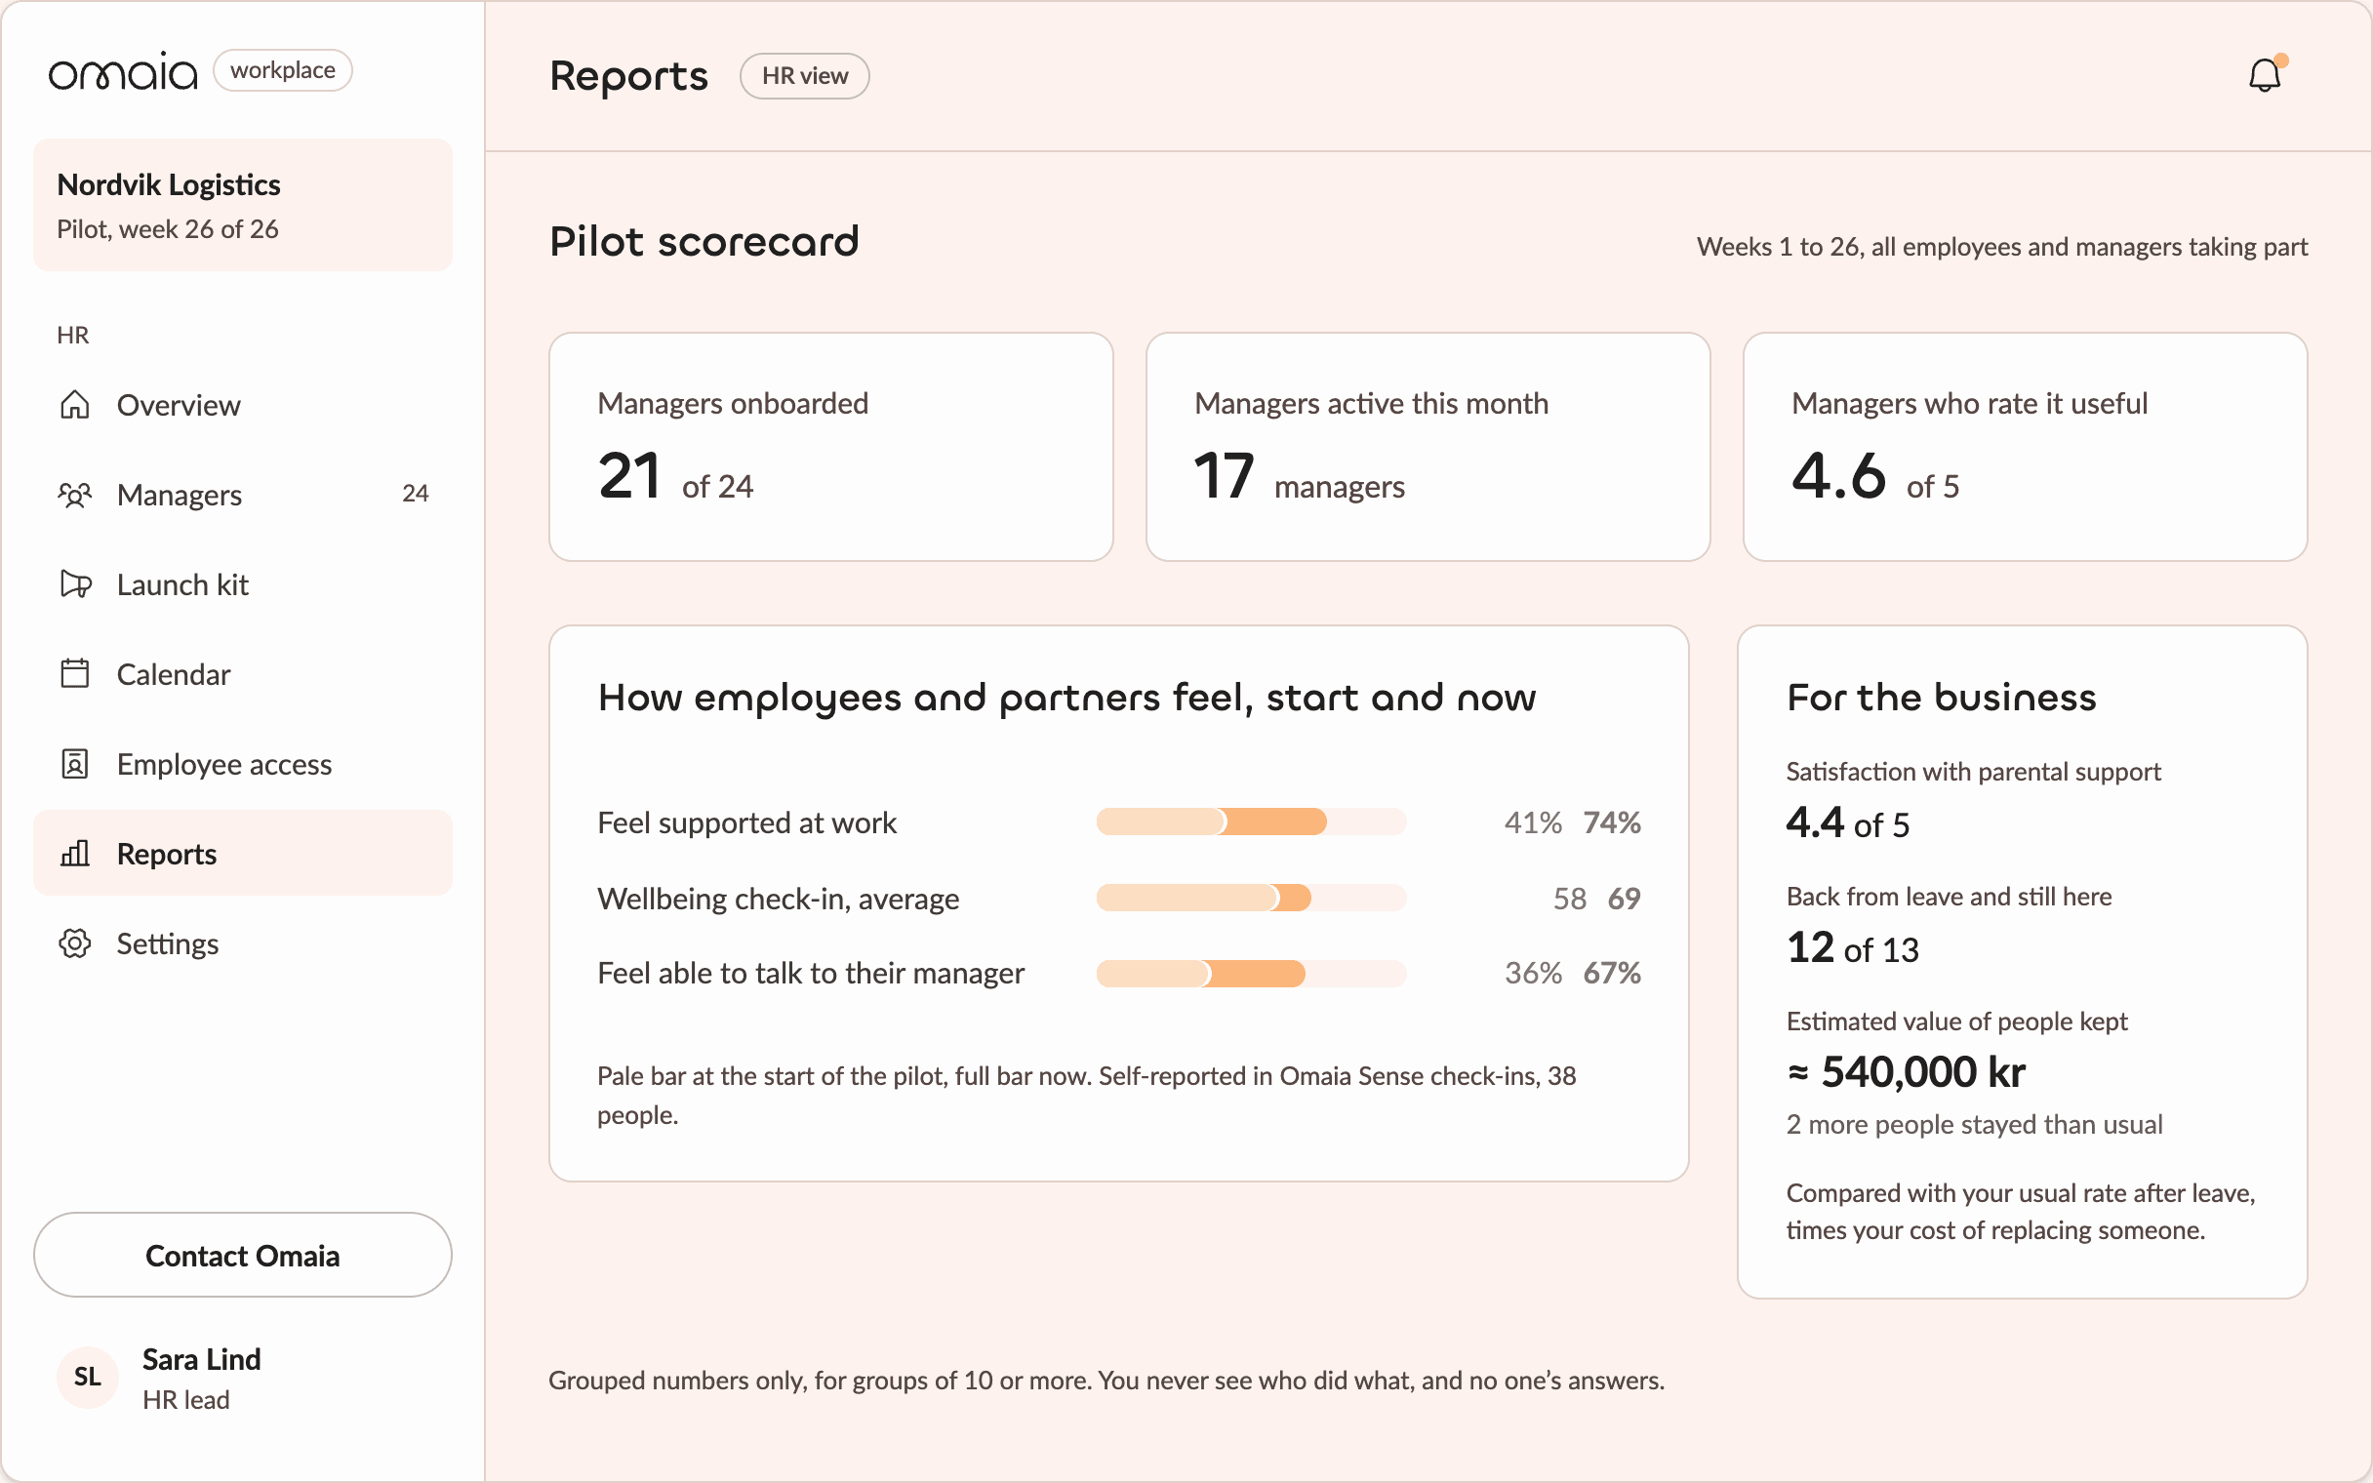This screenshot has height=1483, width=2373.
Task: Click the HR section label
Action: 72,336
